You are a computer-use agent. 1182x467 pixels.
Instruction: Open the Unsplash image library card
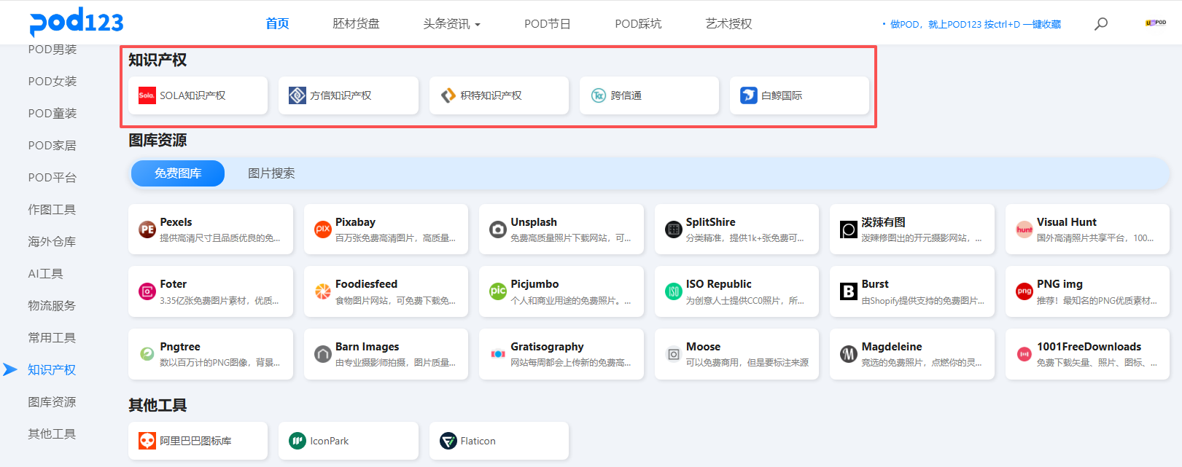[561, 229]
